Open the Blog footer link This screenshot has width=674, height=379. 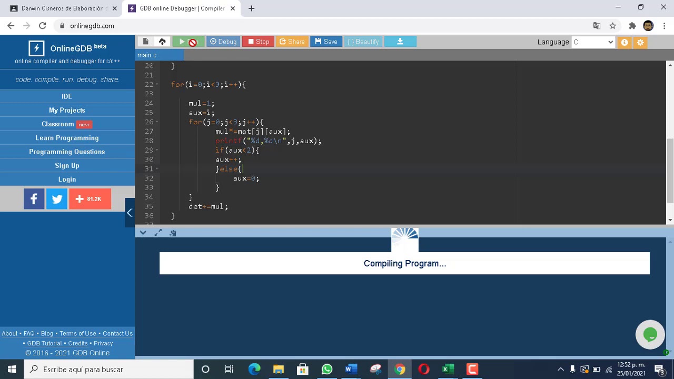coord(47,333)
